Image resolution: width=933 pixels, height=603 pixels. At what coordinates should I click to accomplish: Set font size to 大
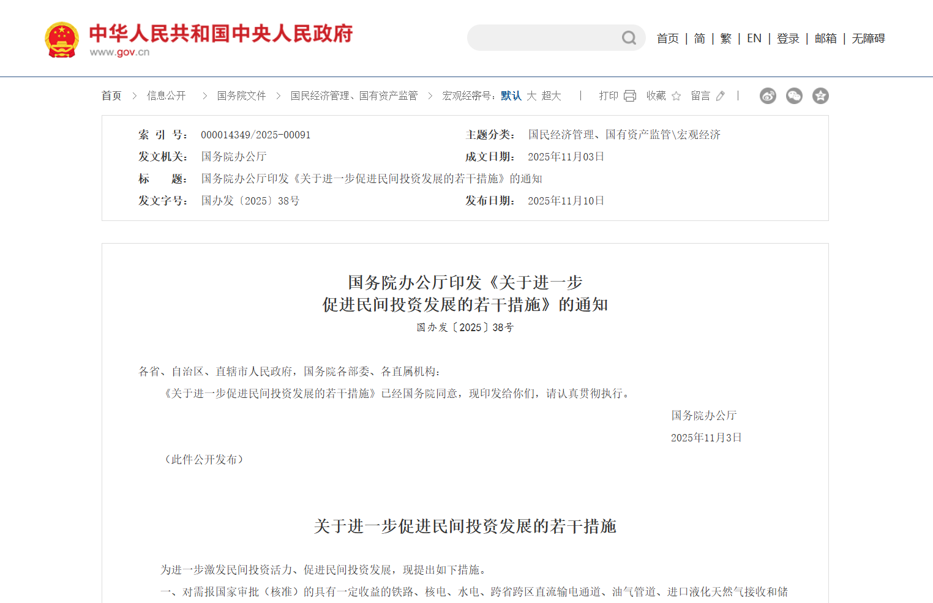(531, 96)
